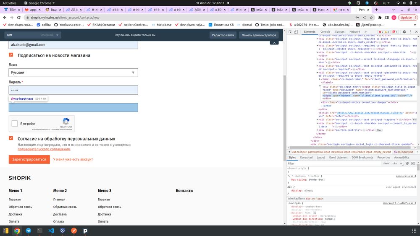420x236 pixels.
Task: Uncheck the store news subscription checkbox
Action: point(11,55)
